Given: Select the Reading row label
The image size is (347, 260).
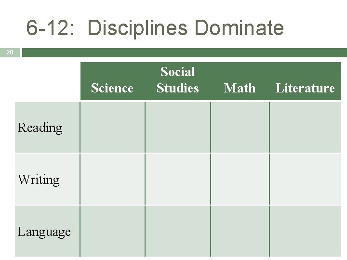Looking at the screenshot, I should [x=40, y=128].
